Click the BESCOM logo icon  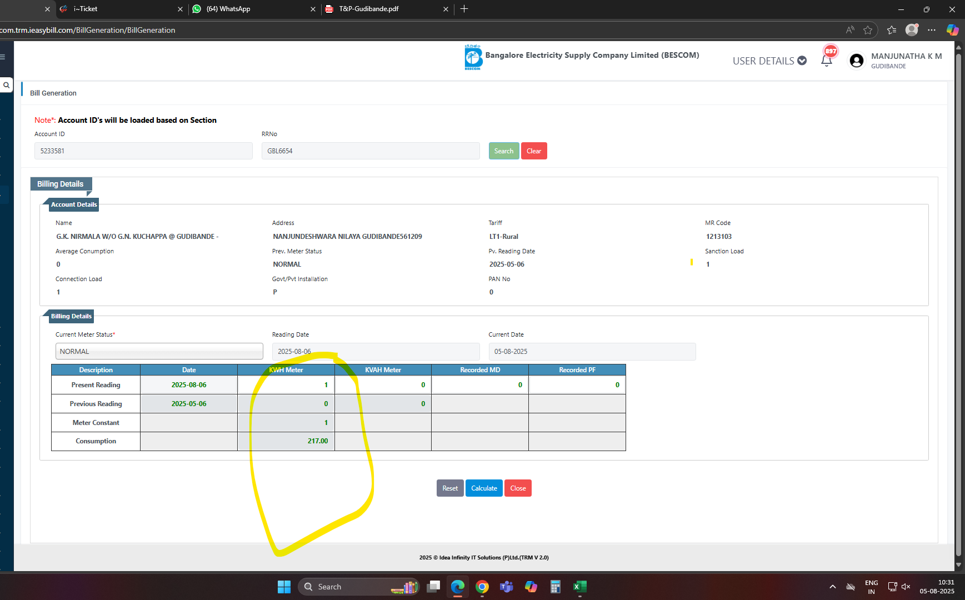[473, 57]
